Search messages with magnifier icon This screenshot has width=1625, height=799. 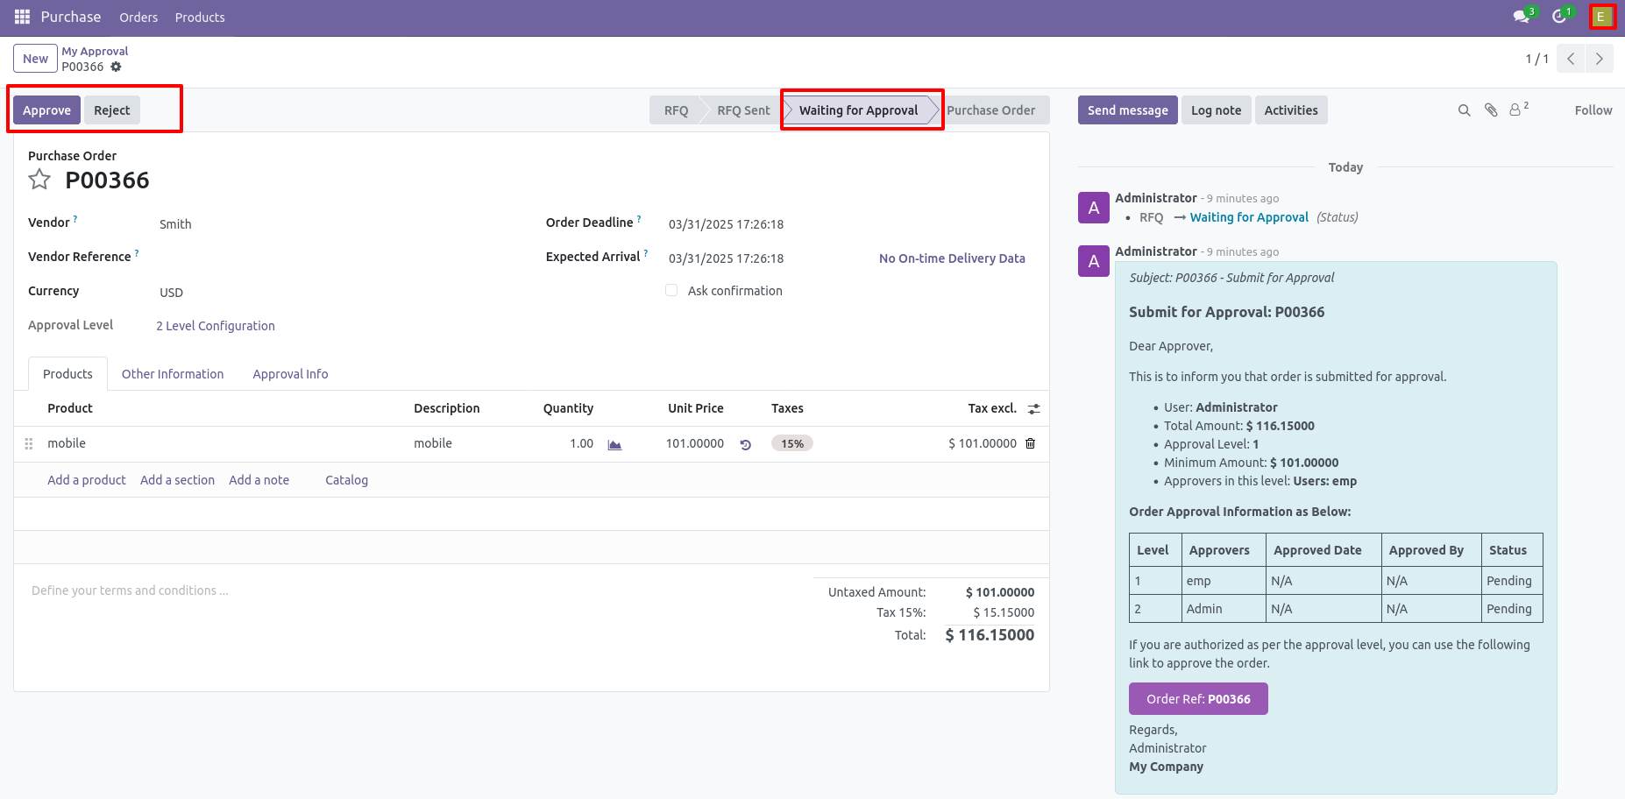coord(1464,110)
